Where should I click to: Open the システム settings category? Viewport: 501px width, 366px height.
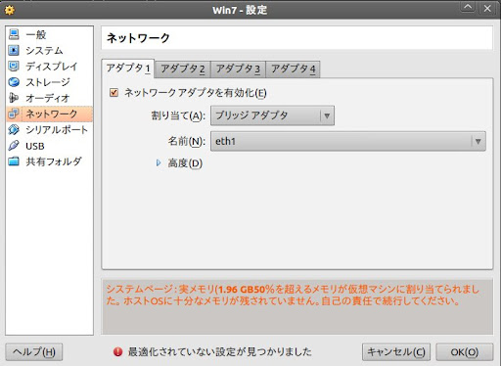tap(49, 50)
